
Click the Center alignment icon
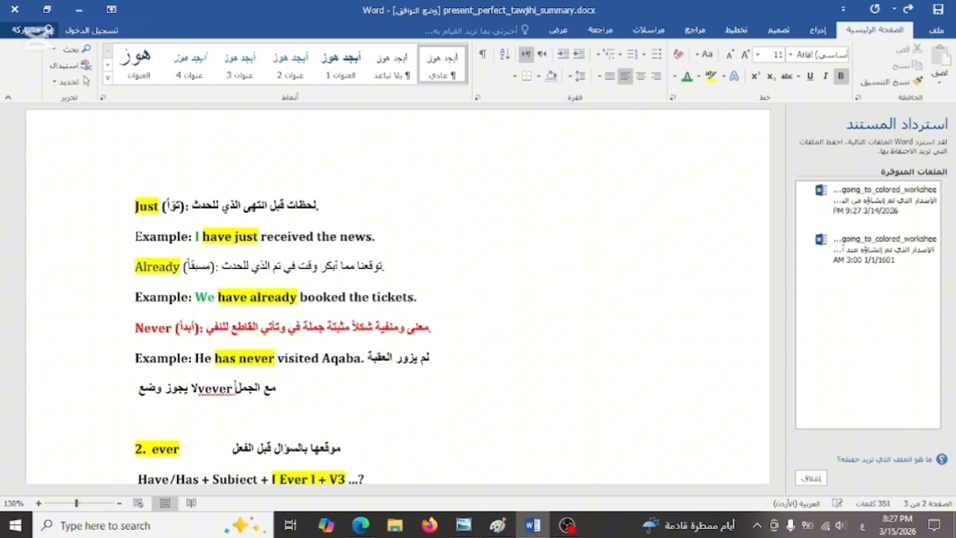(641, 76)
